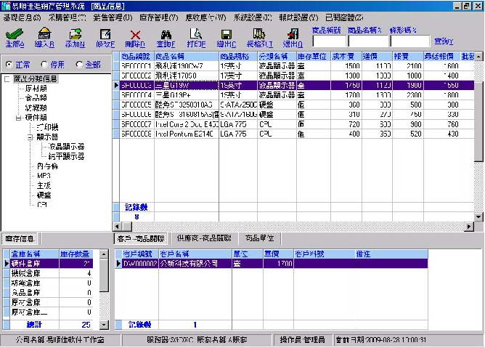Collapse the 商品分類信息 root tree node
This screenshot has width=485, height=348.
pyautogui.click(x=7, y=79)
